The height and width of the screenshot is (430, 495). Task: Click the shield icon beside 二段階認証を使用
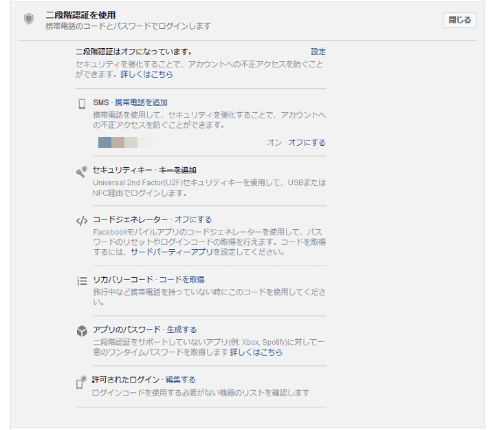pos(29,19)
